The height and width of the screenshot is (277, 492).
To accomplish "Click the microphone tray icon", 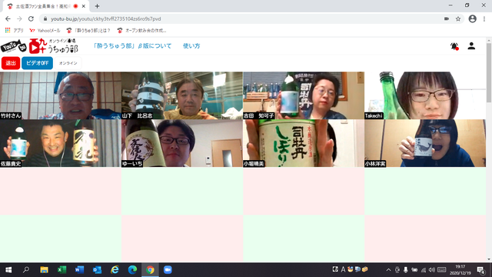I will [x=406, y=270].
